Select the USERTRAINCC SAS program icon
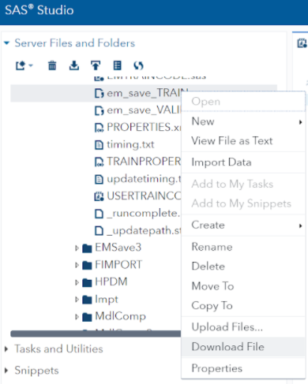Viewport: 308px width, 384px height. coord(99,196)
